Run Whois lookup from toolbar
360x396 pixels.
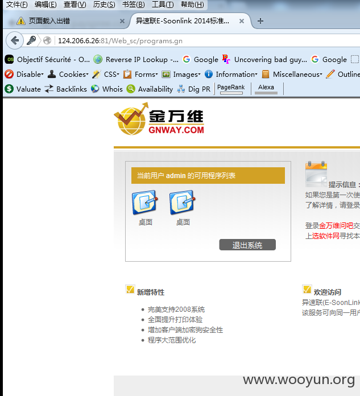[107, 89]
